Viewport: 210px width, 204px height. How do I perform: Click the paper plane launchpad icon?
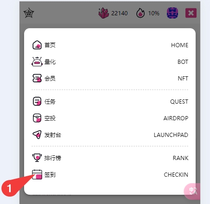(37, 135)
